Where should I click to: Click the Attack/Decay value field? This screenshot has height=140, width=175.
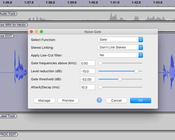[88, 87]
